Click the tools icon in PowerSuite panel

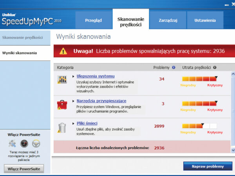coord(13,144)
